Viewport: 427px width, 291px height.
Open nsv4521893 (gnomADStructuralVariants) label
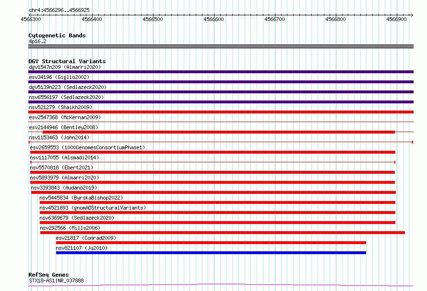(x=93, y=208)
